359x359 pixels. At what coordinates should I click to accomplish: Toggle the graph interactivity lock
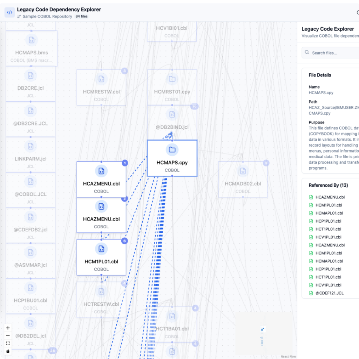pyautogui.click(x=8, y=351)
